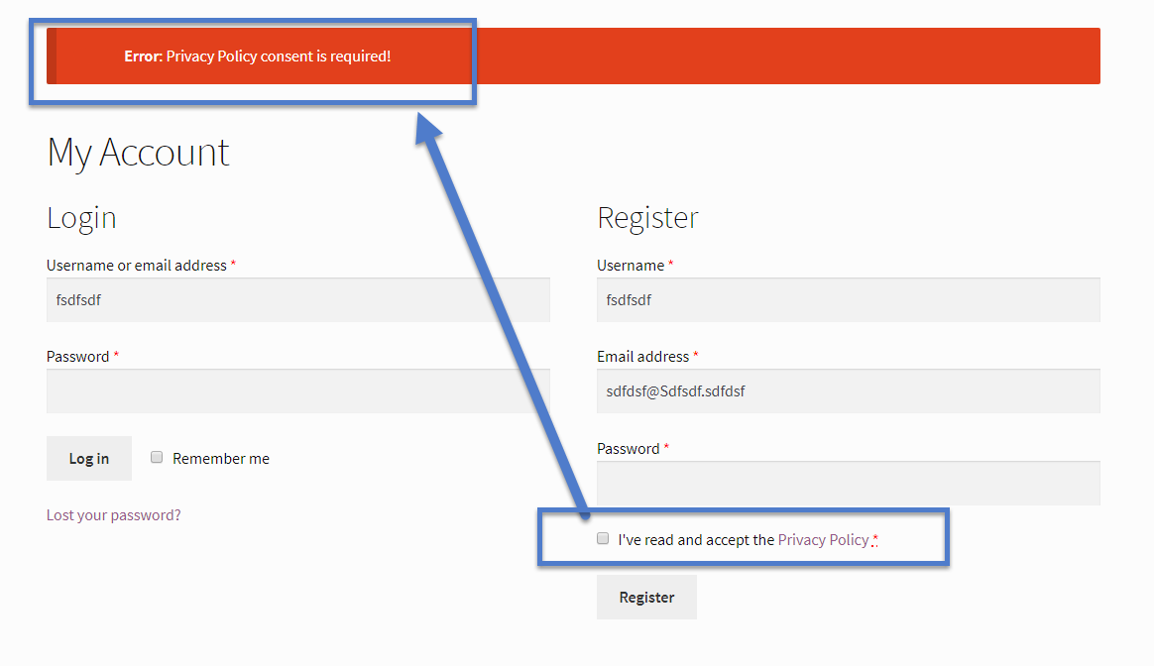The image size is (1154, 666).
Task: Click the Register form Username field
Action: pyautogui.click(x=849, y=299)
